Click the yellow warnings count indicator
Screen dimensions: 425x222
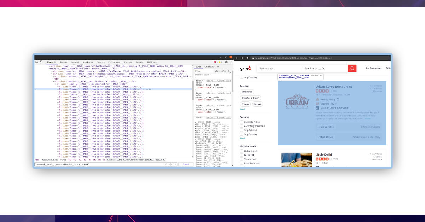(x=221, y=62)
